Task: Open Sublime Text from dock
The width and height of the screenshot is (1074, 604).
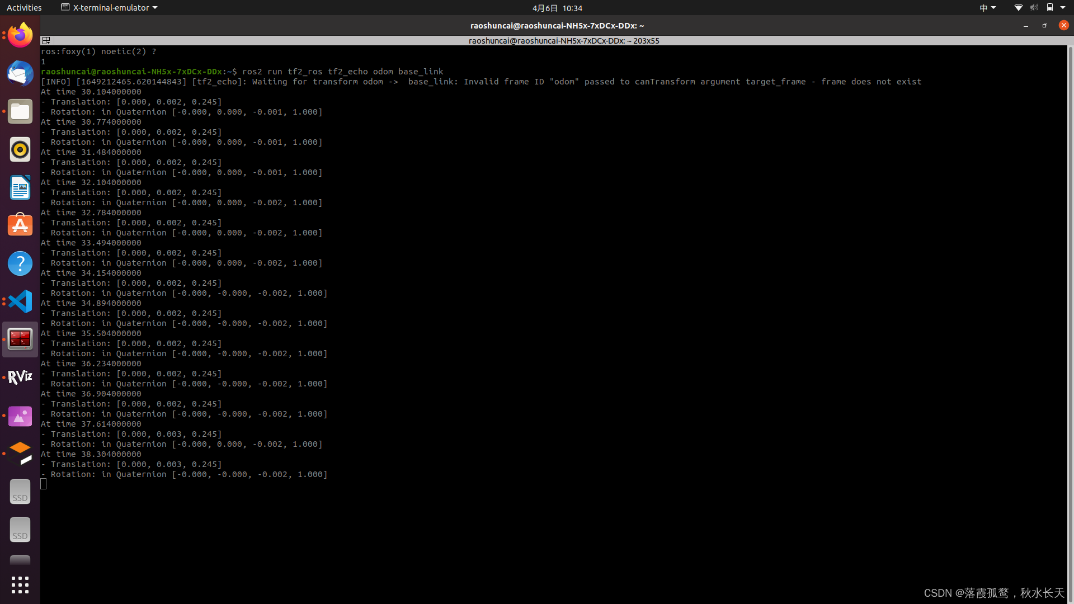Action: pos(20,454)
